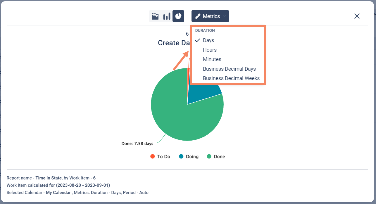The height and width of the screenshot is (204, 376).
Task: Close the chart dialog with the X
Action: click(x=357, y=16)
